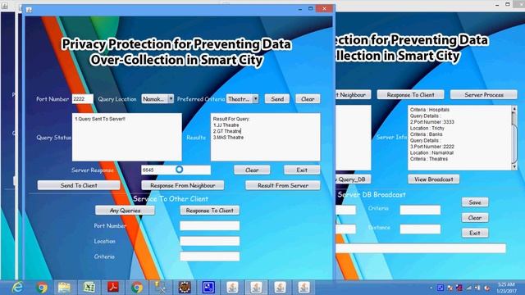Open Internet Explorer from the taskbar
This screenshot has width=525, height=295.
[x=17, y=288]
